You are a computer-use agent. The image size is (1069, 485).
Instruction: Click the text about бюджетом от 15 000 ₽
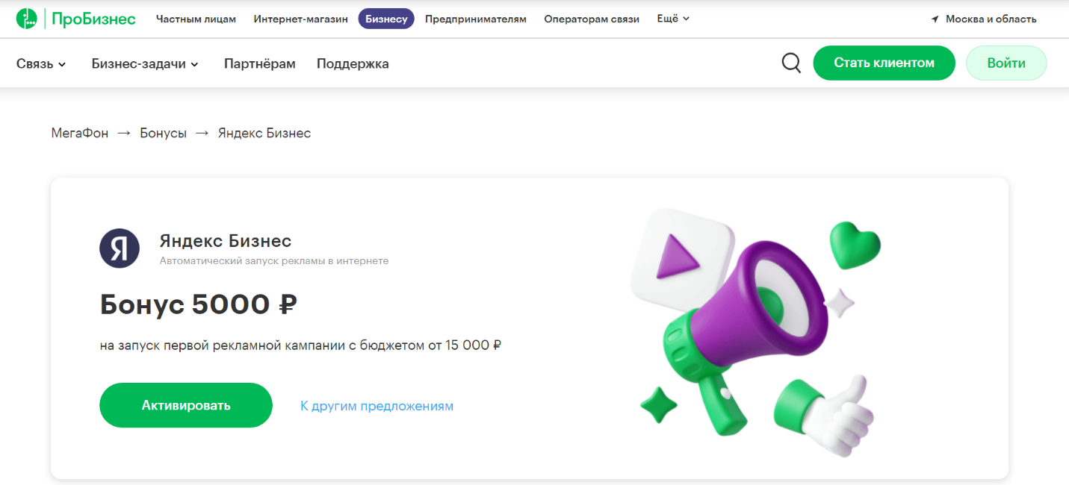300,345
